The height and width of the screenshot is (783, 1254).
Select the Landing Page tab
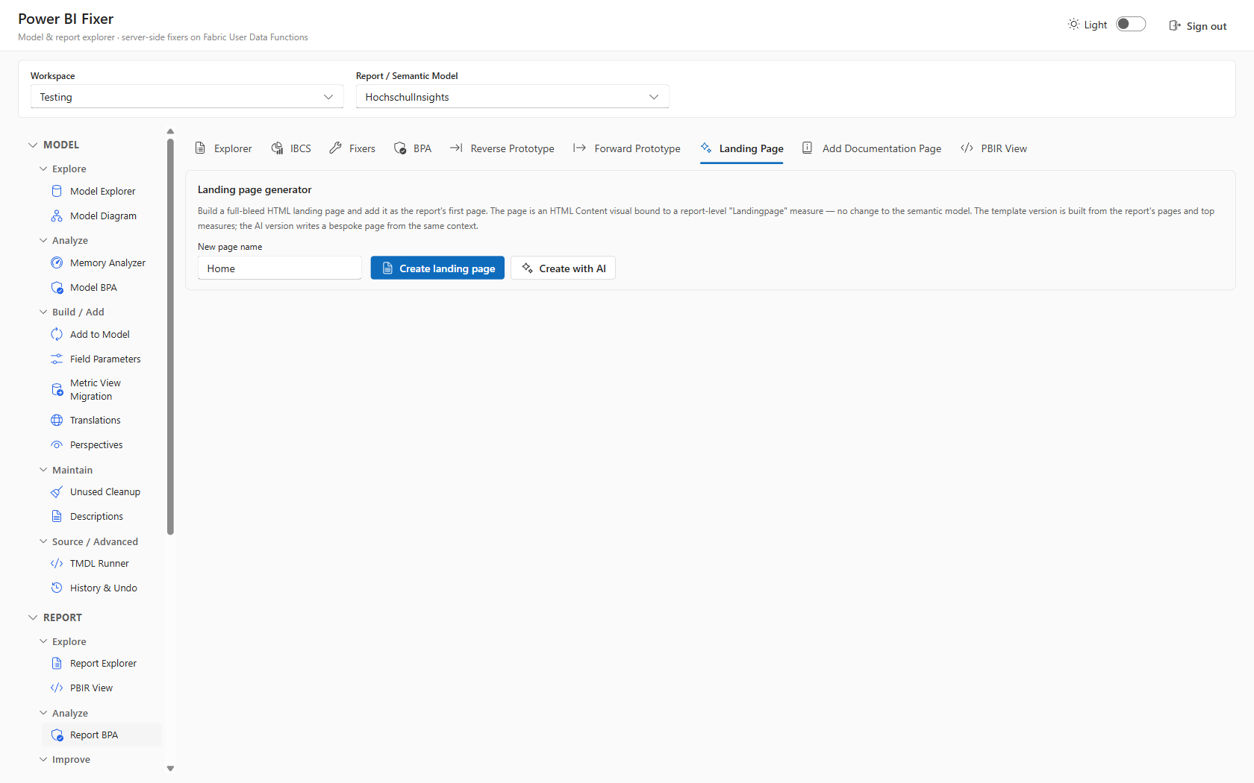(x=742, y=148)
